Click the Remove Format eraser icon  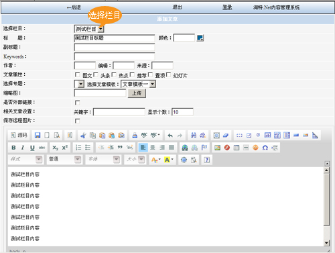tap(226, 135)
